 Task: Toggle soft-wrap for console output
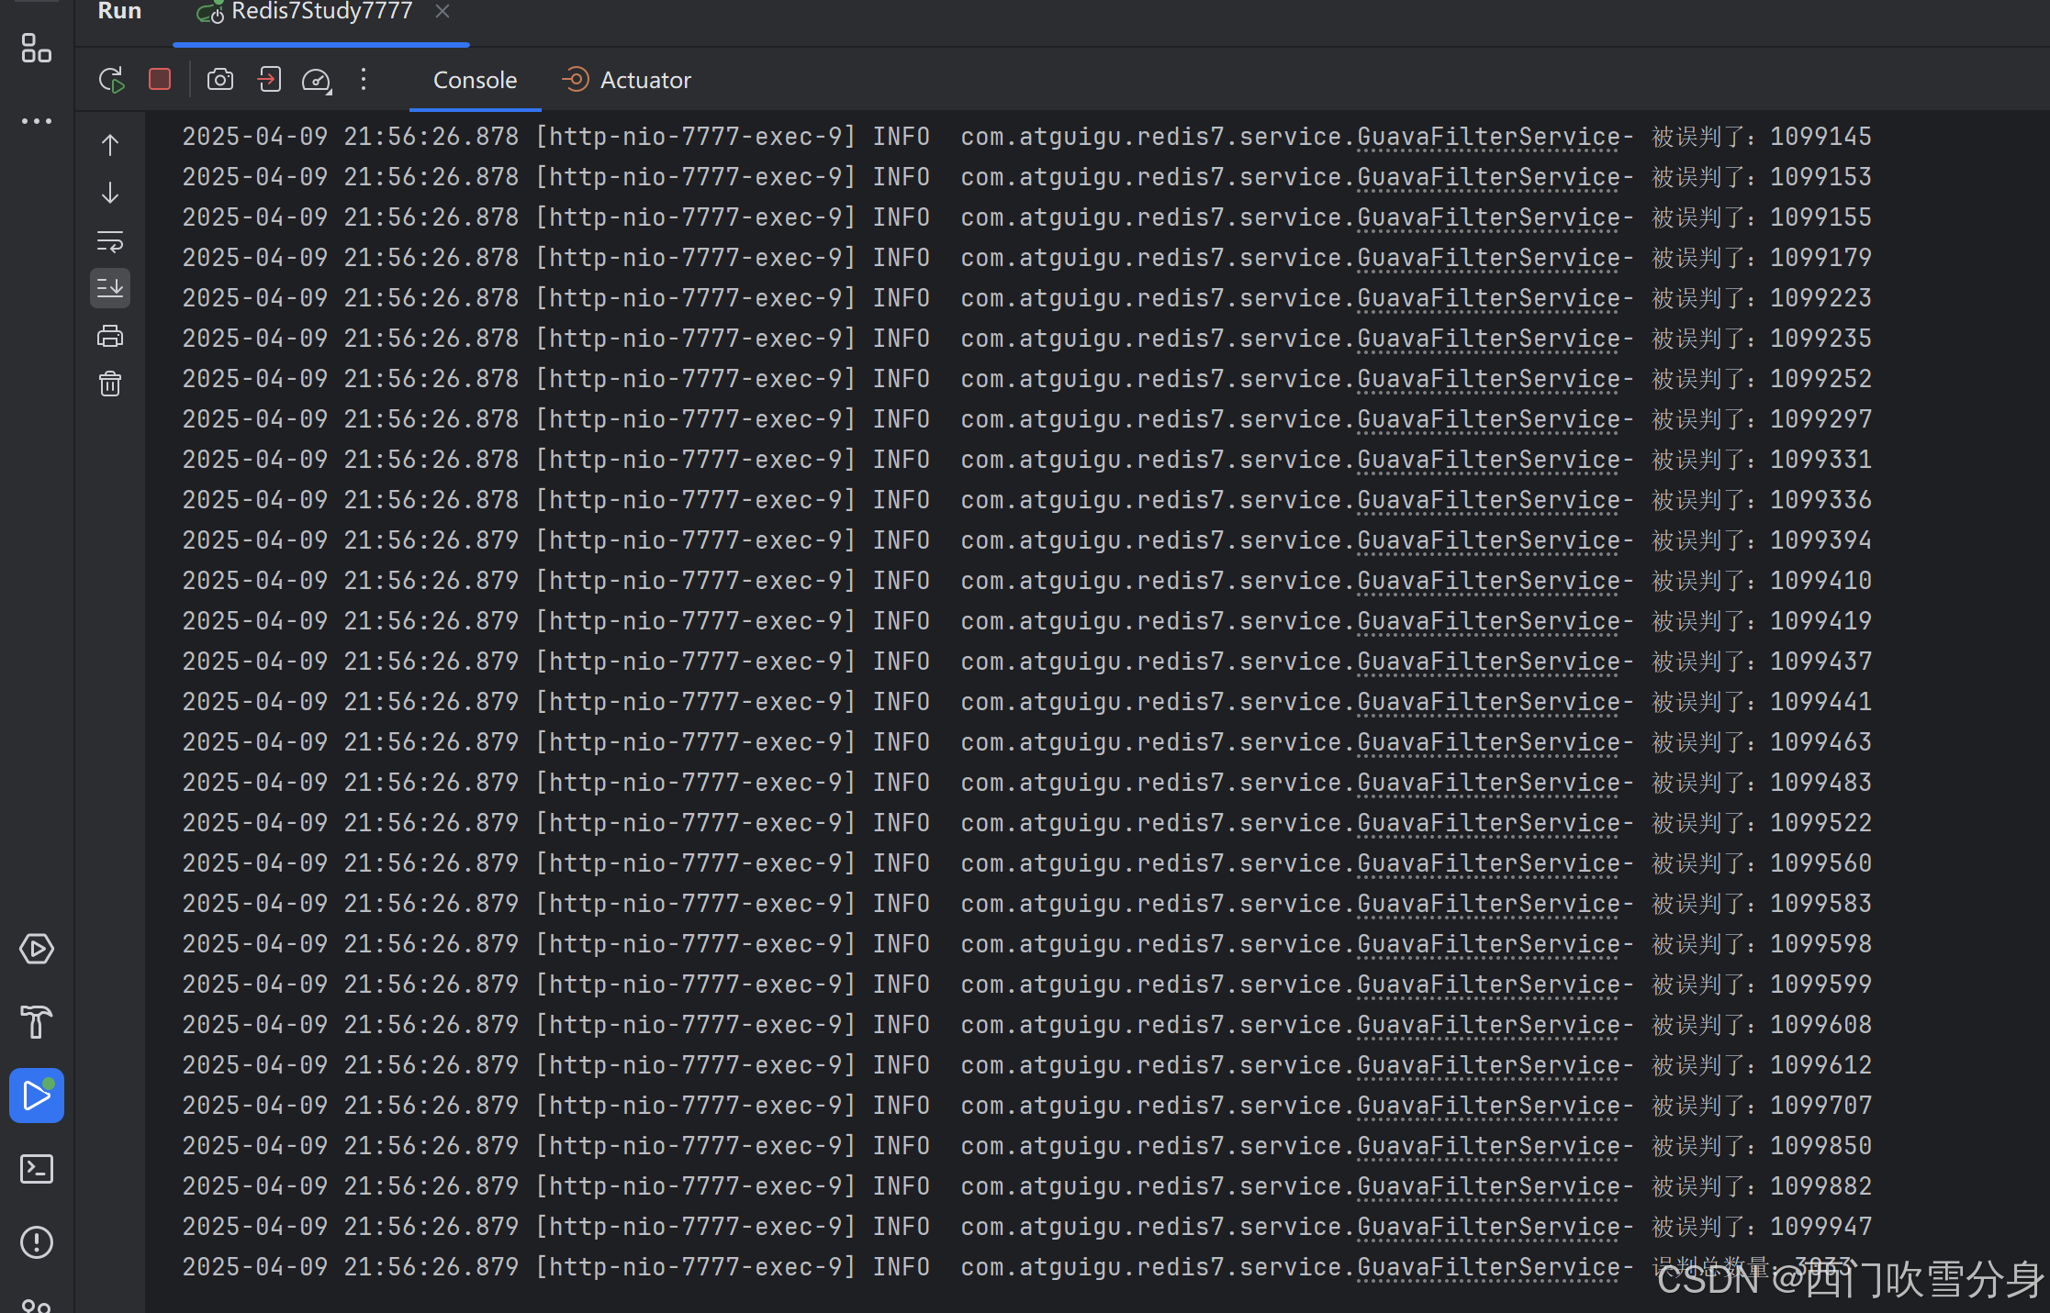(110, 240)
